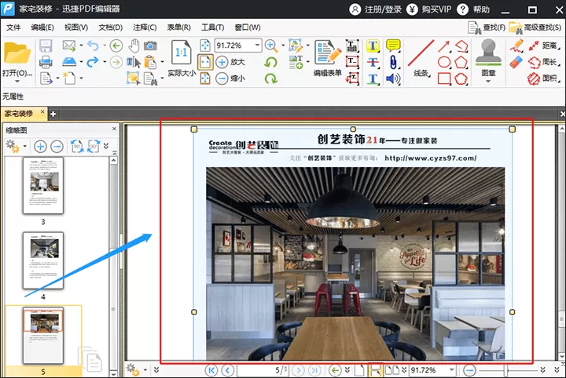Click the 购买VIP button
The width and height of the screenshot is (566, 378).
click(x=429, y=9)
